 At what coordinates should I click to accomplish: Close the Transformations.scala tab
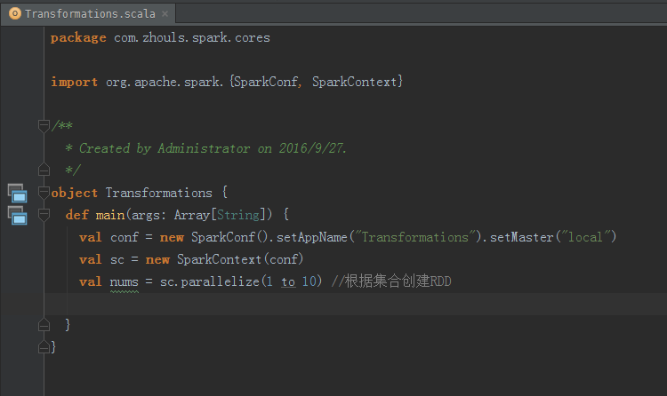click(x=165, y=13)
